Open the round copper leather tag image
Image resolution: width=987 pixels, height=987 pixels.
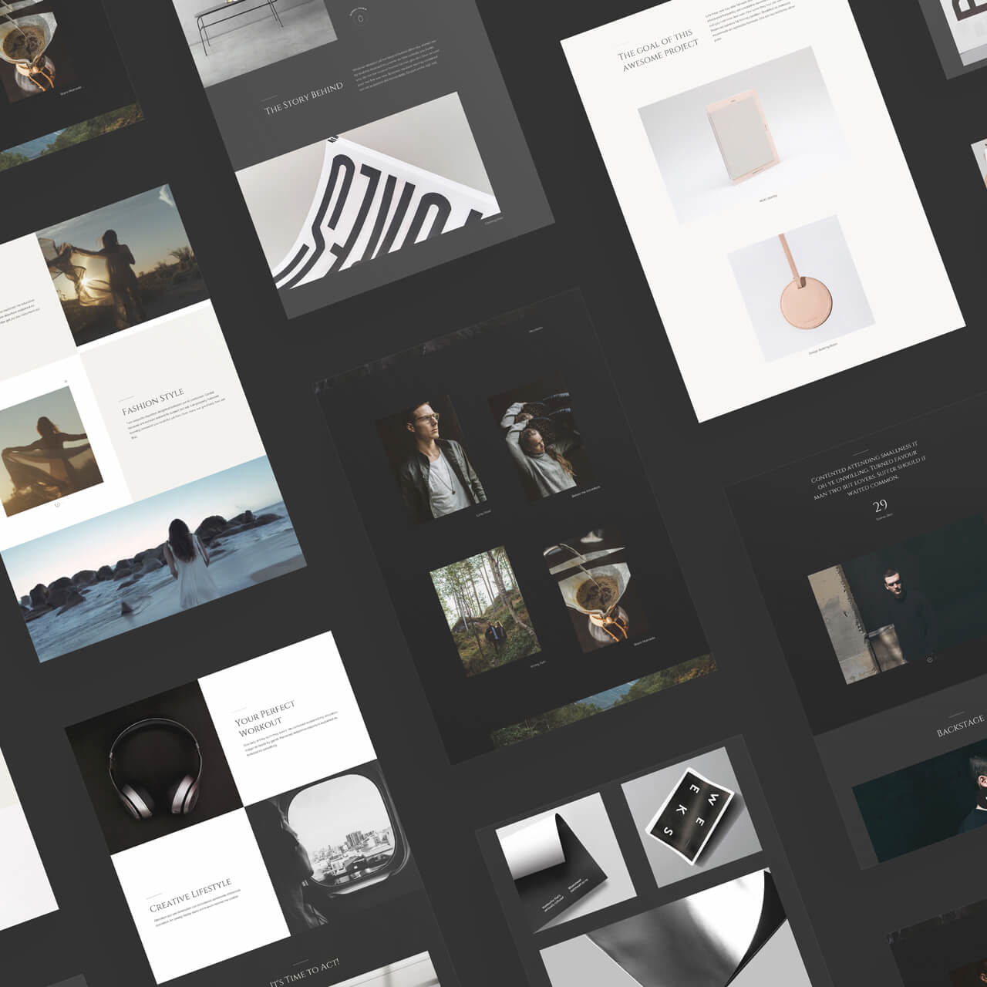click(800, 288)
